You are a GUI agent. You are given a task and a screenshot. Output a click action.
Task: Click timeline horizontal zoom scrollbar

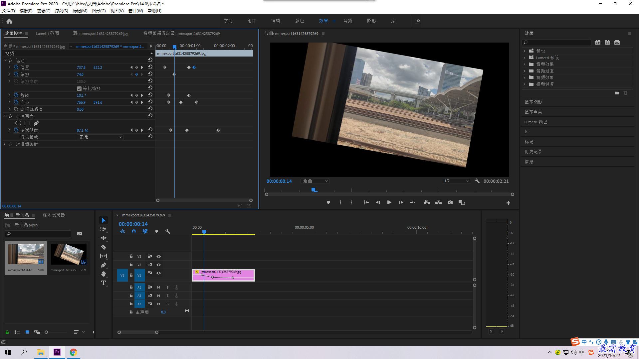coord(138,332)
